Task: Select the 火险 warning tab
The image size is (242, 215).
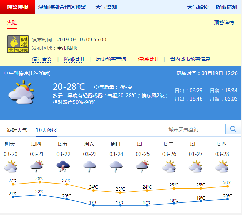Action: (x=12, y=23)
